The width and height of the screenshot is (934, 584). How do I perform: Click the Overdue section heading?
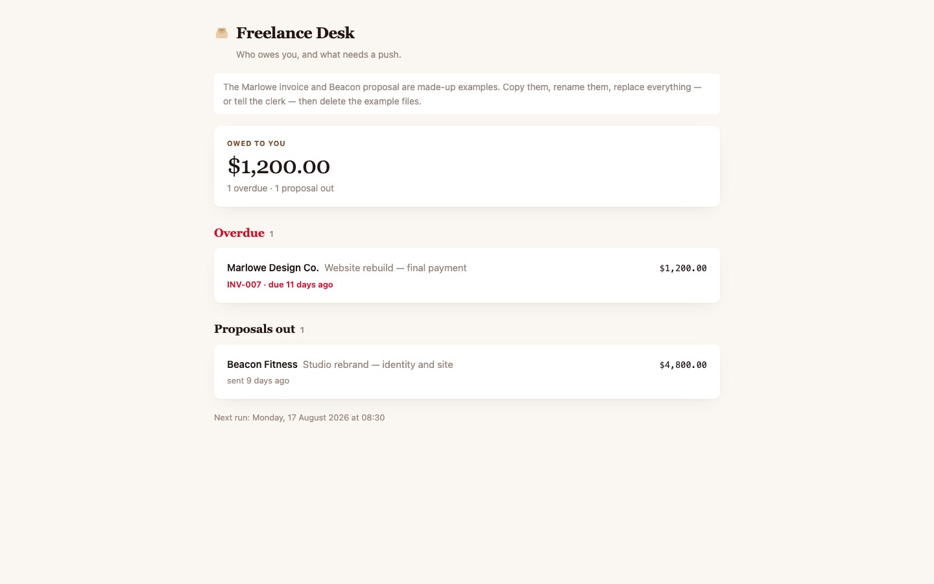point(239,233)
